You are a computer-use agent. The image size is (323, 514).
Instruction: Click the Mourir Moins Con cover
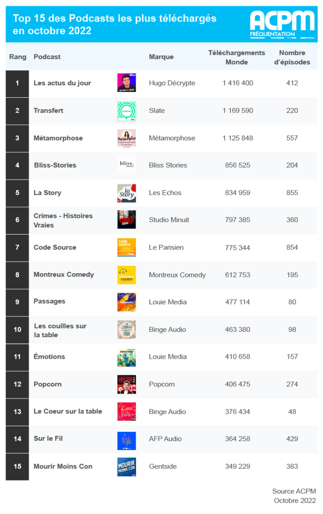(127, 467)
